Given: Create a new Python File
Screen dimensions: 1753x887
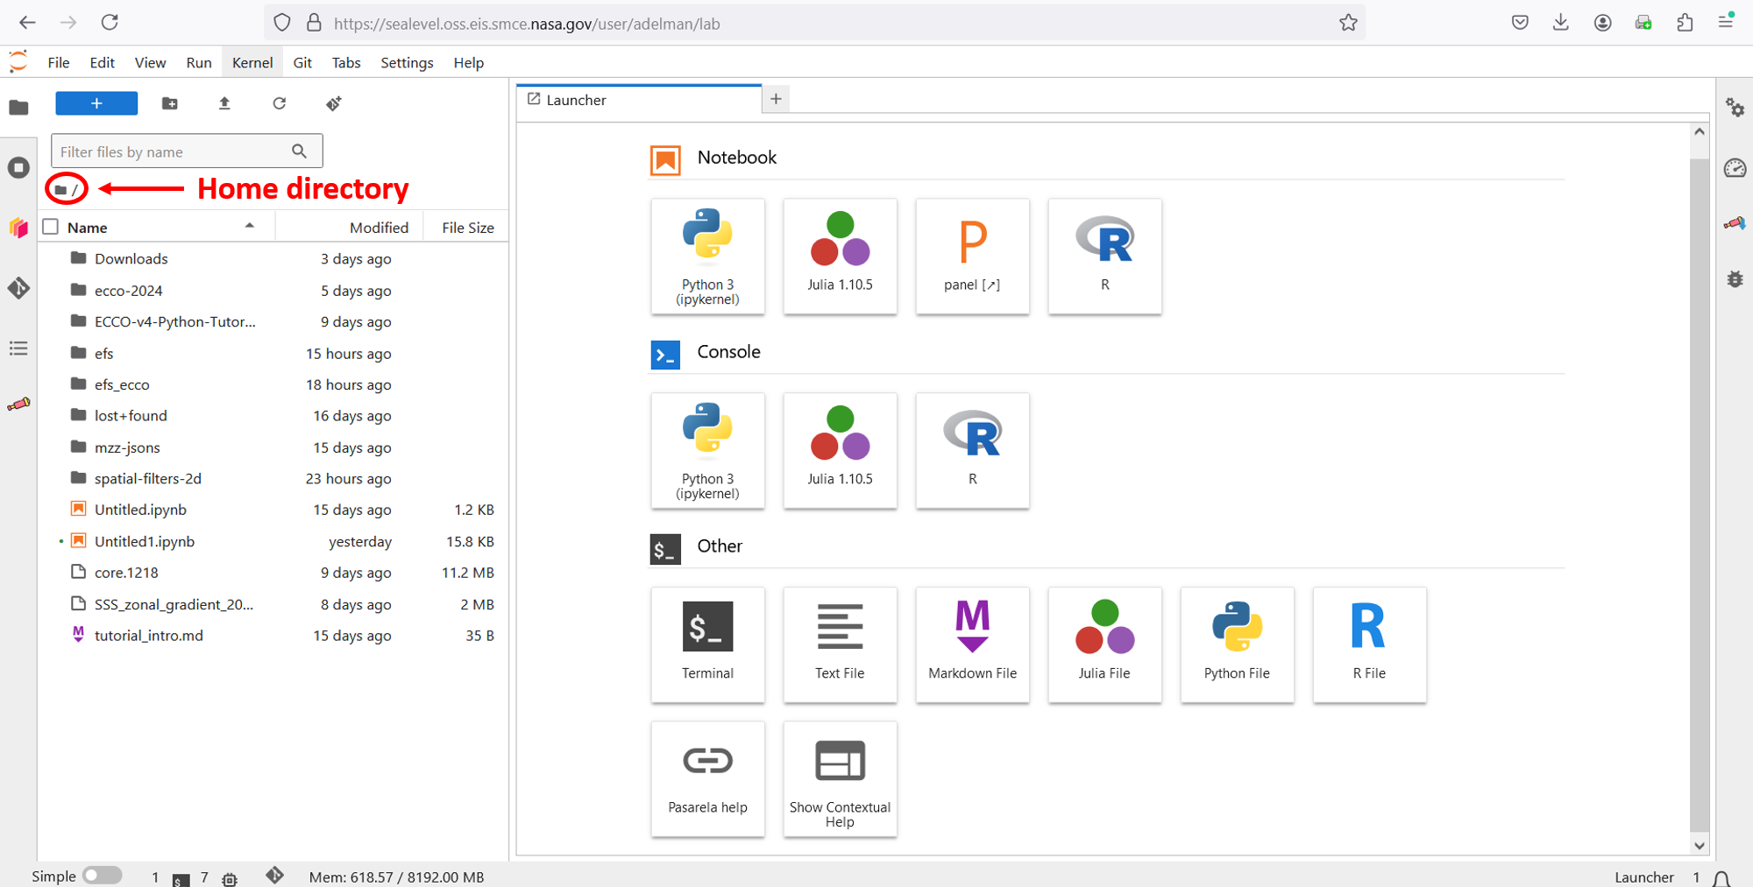Looking at the screenshot, I should (x=1237, y=644).
